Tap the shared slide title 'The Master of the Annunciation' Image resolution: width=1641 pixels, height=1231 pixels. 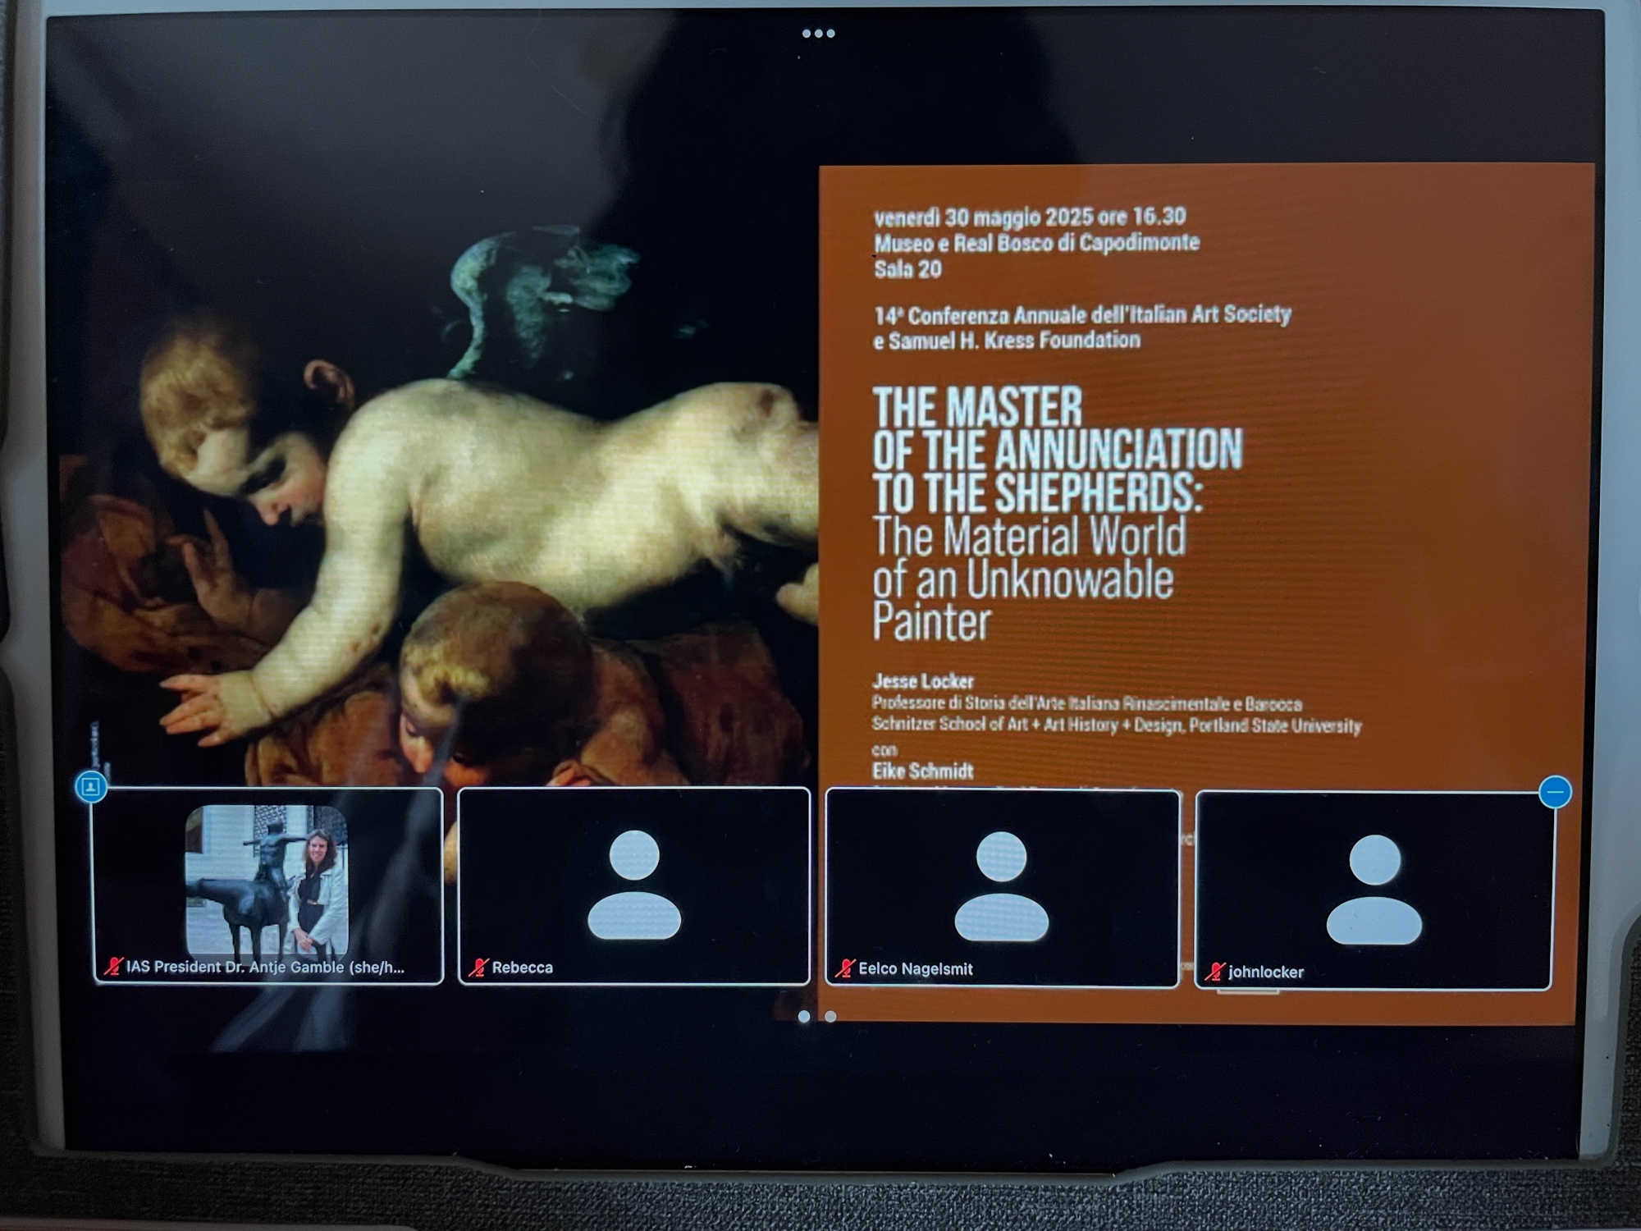tap(1057, 450)
